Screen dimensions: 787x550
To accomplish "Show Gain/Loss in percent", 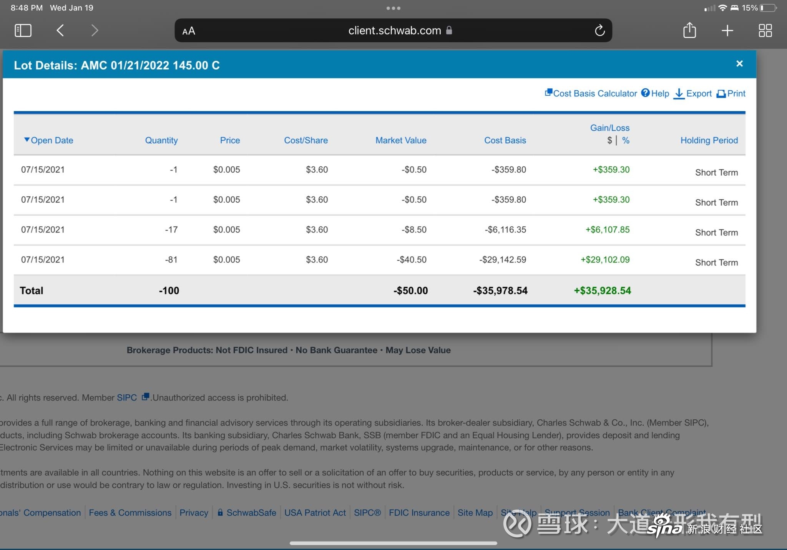I will 626,140.
